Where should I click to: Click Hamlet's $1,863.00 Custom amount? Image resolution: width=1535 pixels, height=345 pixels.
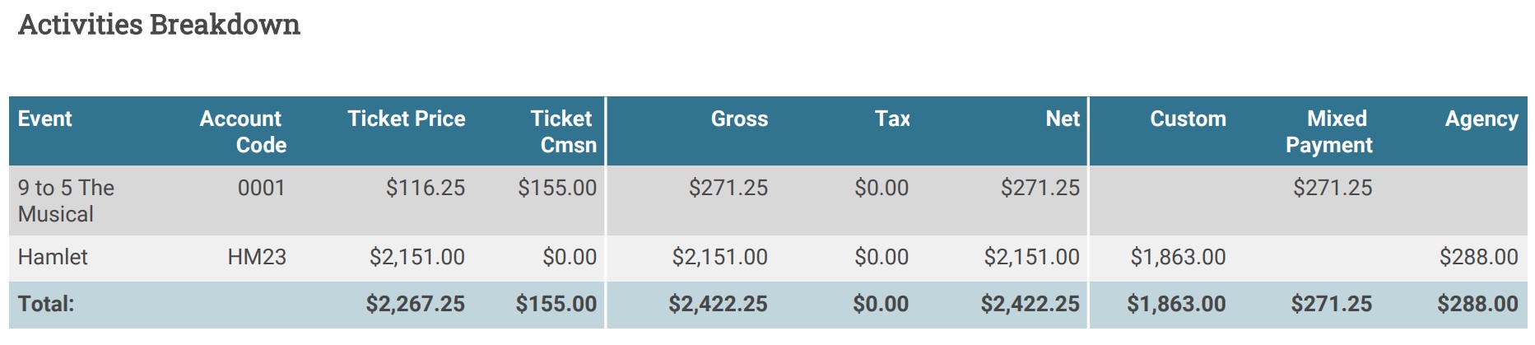coord(1178,257)
